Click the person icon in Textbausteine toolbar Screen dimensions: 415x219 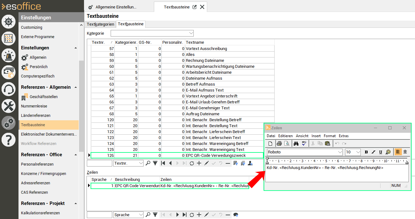click(250, 163)
